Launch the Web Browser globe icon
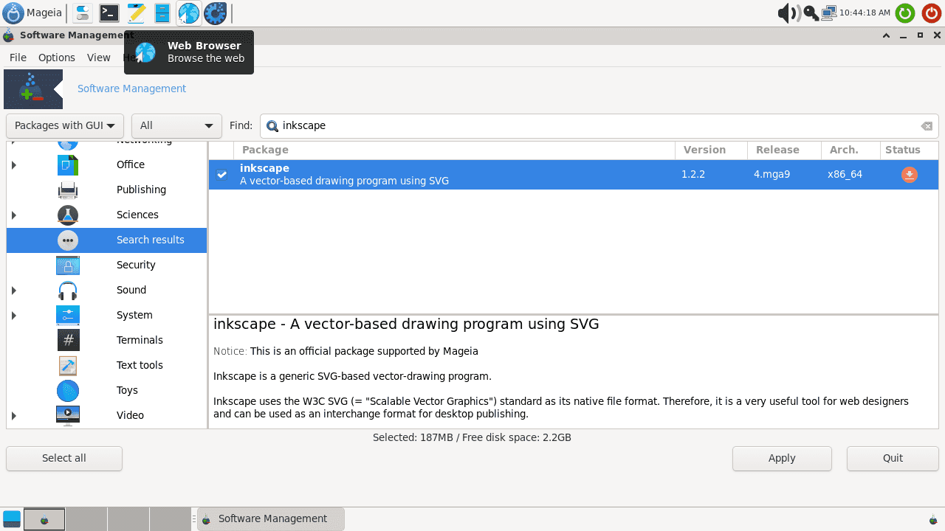The height and width of the screenshot is (531, 945). (x=189, y=13)
